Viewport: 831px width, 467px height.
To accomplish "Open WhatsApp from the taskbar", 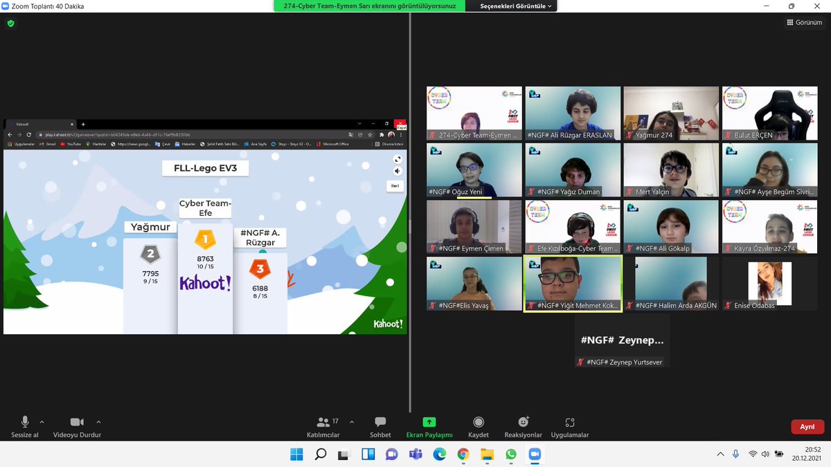I will coord(510,455).
